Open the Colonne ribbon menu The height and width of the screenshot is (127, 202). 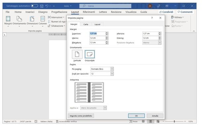pyautogui.click(x=43, y=21)
